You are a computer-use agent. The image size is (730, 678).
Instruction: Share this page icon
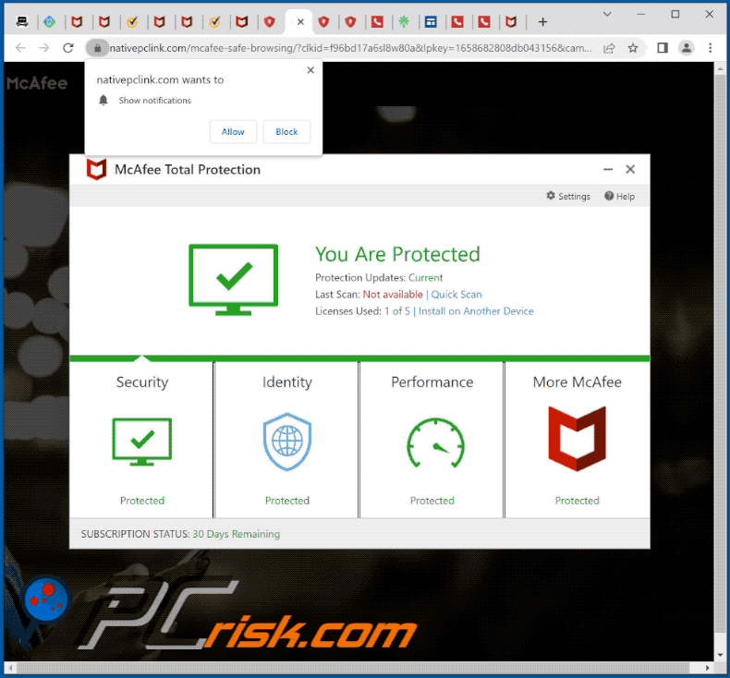click(x=609, y=48)
